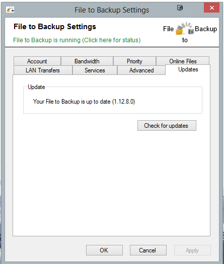Switch to the Account tab

[37, 61]
